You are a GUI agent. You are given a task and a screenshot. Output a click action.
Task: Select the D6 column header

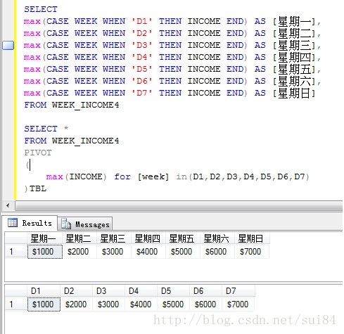pos(205,291)
